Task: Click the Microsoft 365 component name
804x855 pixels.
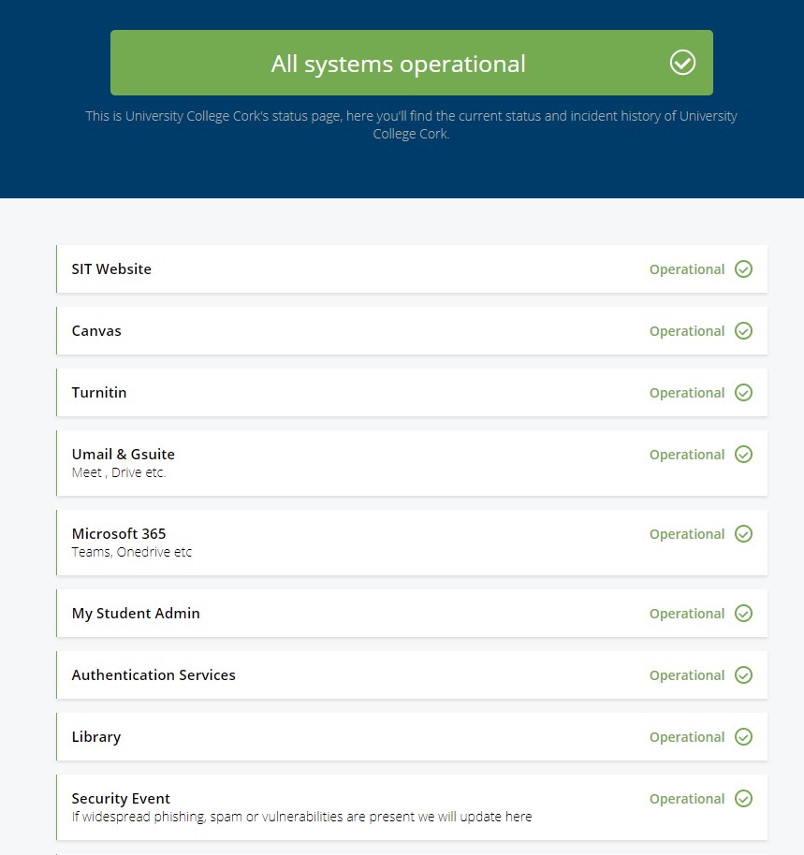Action: coord(119,534)
